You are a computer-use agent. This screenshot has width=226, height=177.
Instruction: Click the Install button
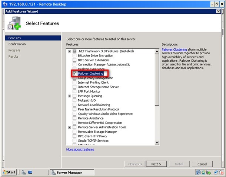(179, 164)
